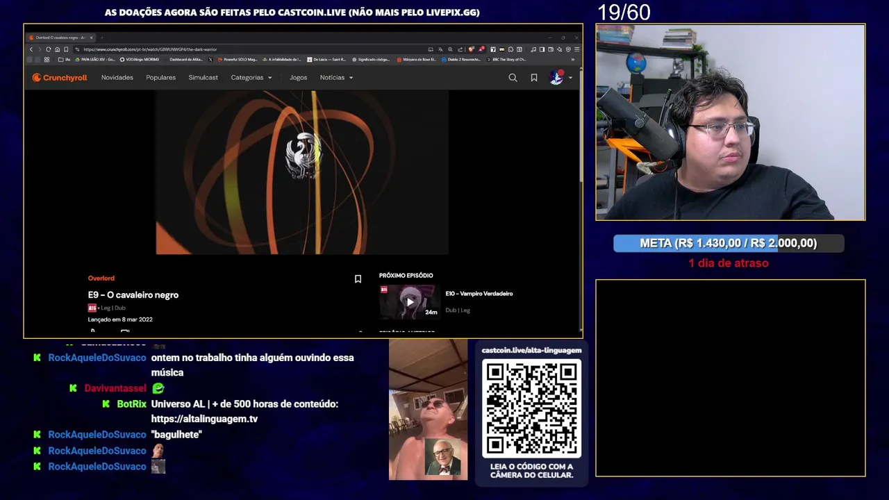Image resolution: width=889 pixels, height=500 pixels.
Task: Click episode title E9 – O cavaleiro negro
Action: pyautogui.click(x=133, y=295)
